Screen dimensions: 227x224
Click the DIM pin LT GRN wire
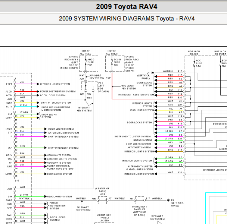(29, 196)
